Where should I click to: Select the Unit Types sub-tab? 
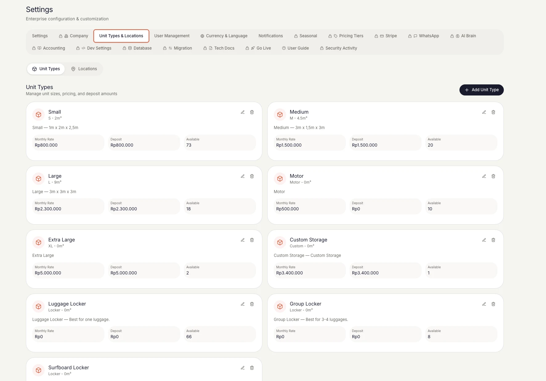(46, 69)
